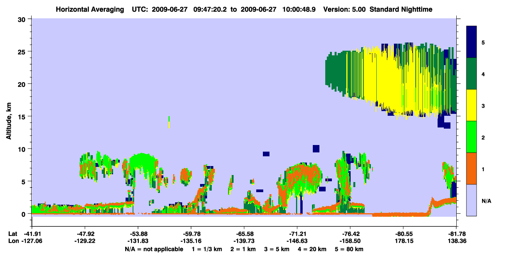Click latitude value -47.92
The width and height of the screenshot is (507, 260).
pos(85,234)
